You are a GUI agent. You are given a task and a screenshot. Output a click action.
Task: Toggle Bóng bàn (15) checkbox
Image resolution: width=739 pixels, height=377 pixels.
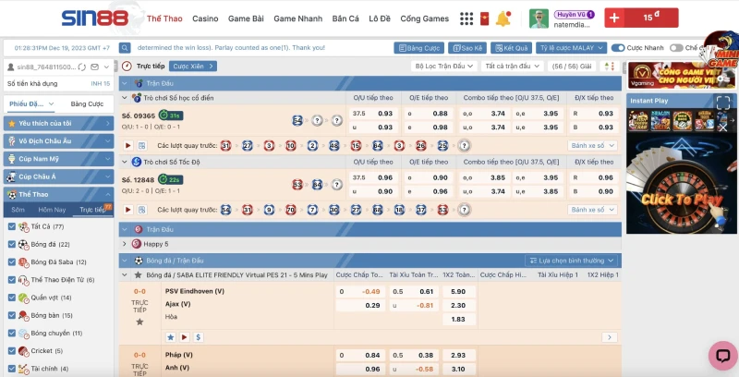12,315
